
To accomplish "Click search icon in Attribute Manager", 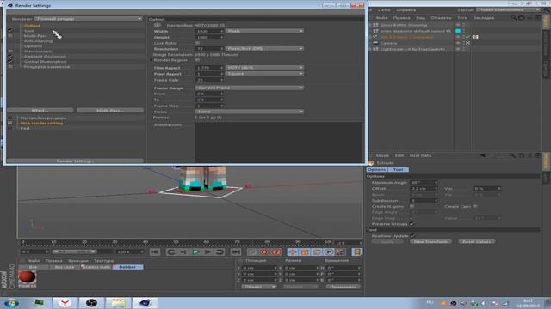I will [513, 155].
